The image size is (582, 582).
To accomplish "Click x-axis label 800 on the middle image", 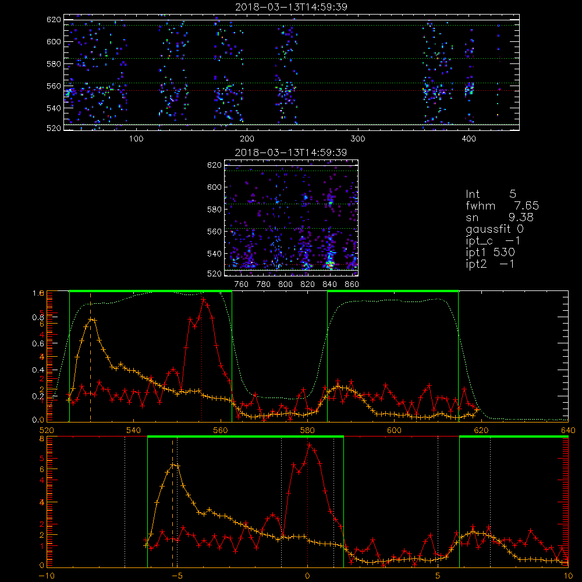I will pyautogui.click(x=285, y=285).
